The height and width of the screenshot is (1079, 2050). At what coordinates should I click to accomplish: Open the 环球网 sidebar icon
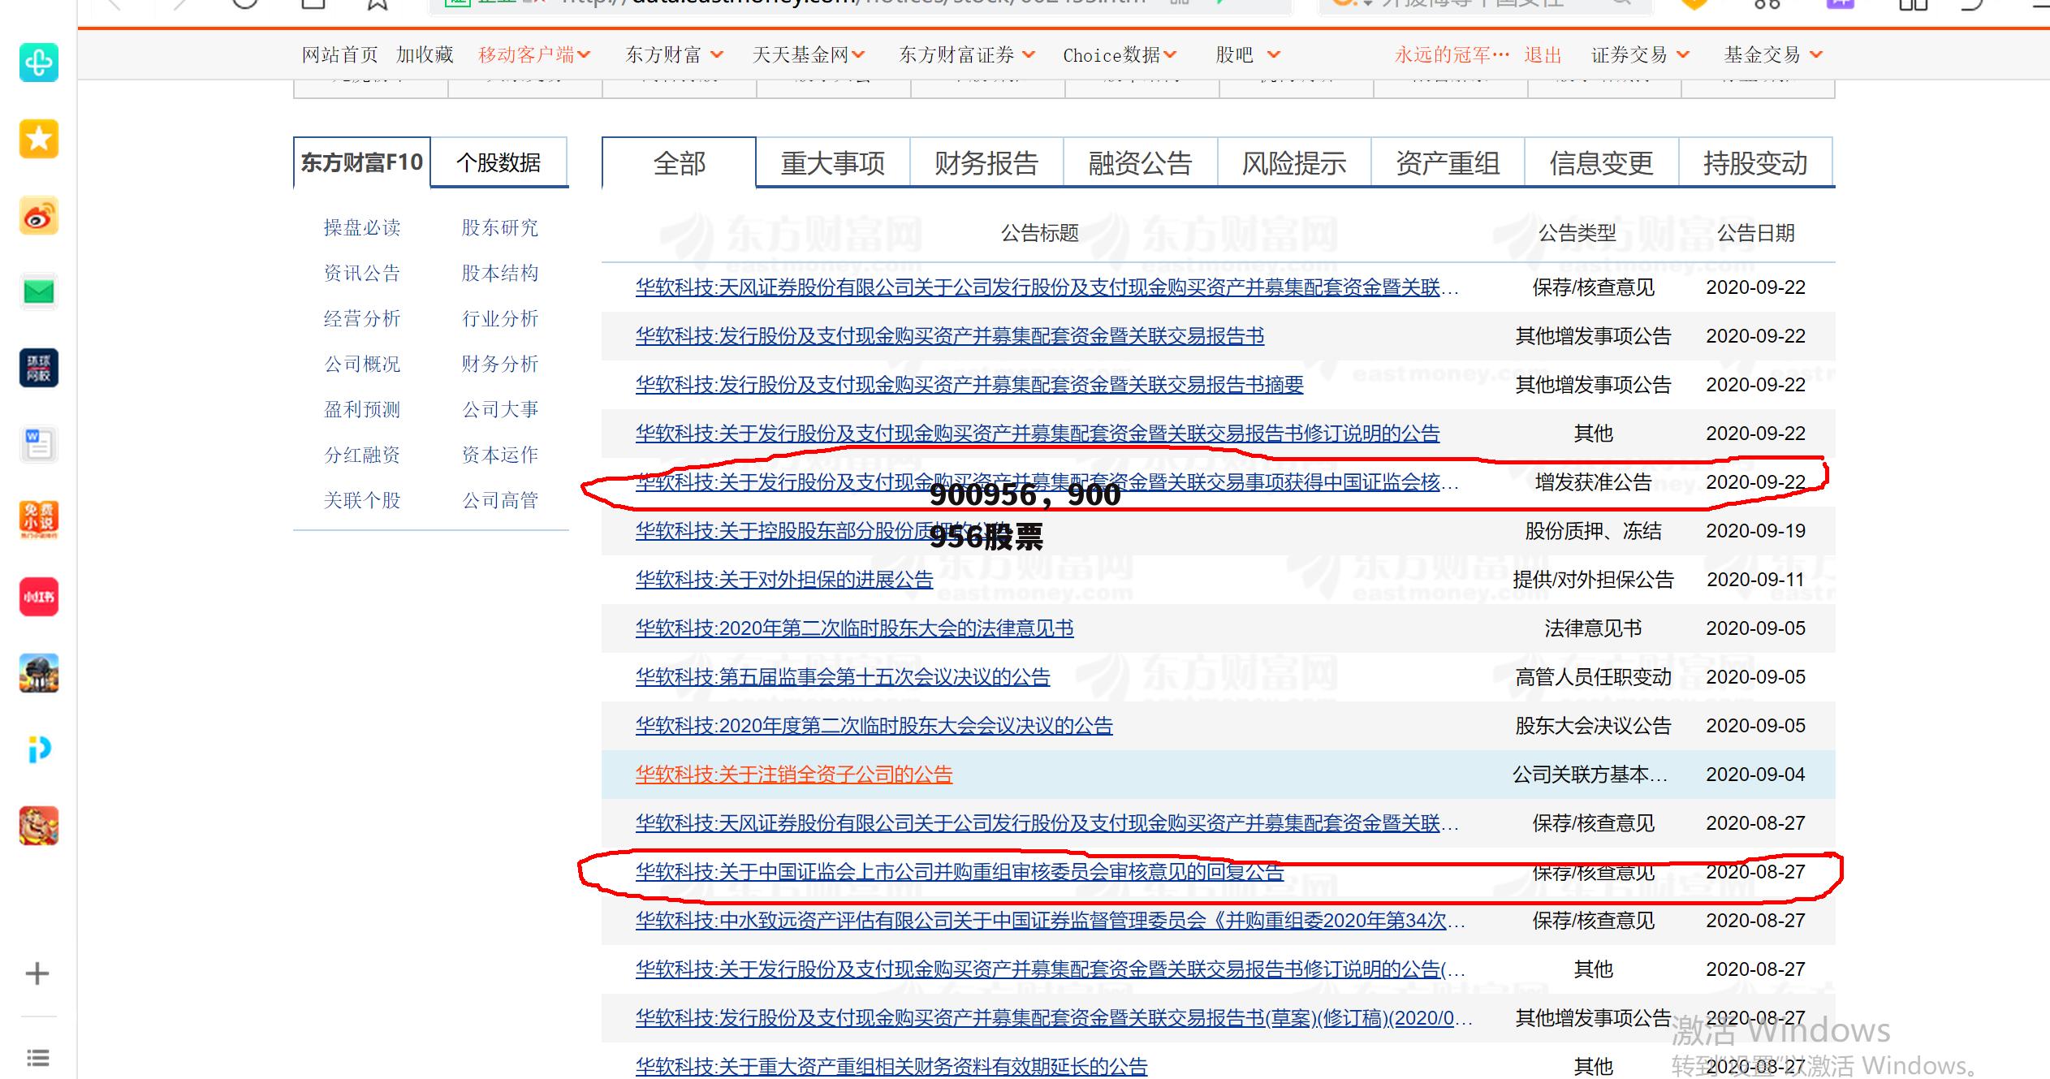[39, 368]
